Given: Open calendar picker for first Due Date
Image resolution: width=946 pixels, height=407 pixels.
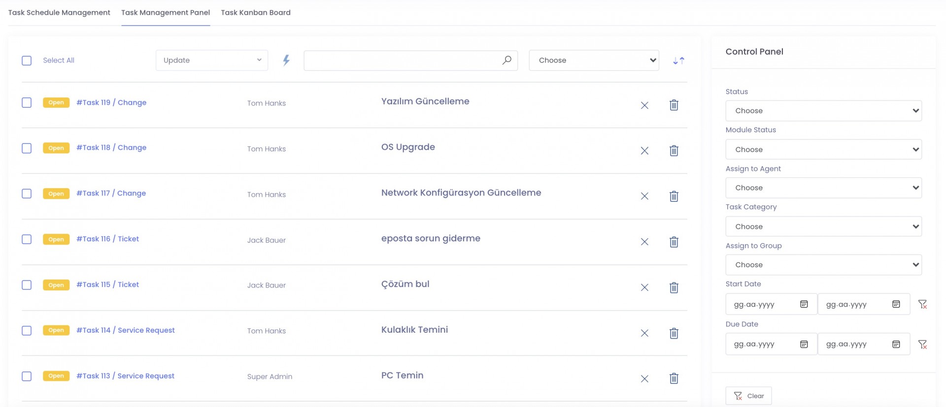Looking at the screenshot, I should pyautogui.click(x=804, y=344).
